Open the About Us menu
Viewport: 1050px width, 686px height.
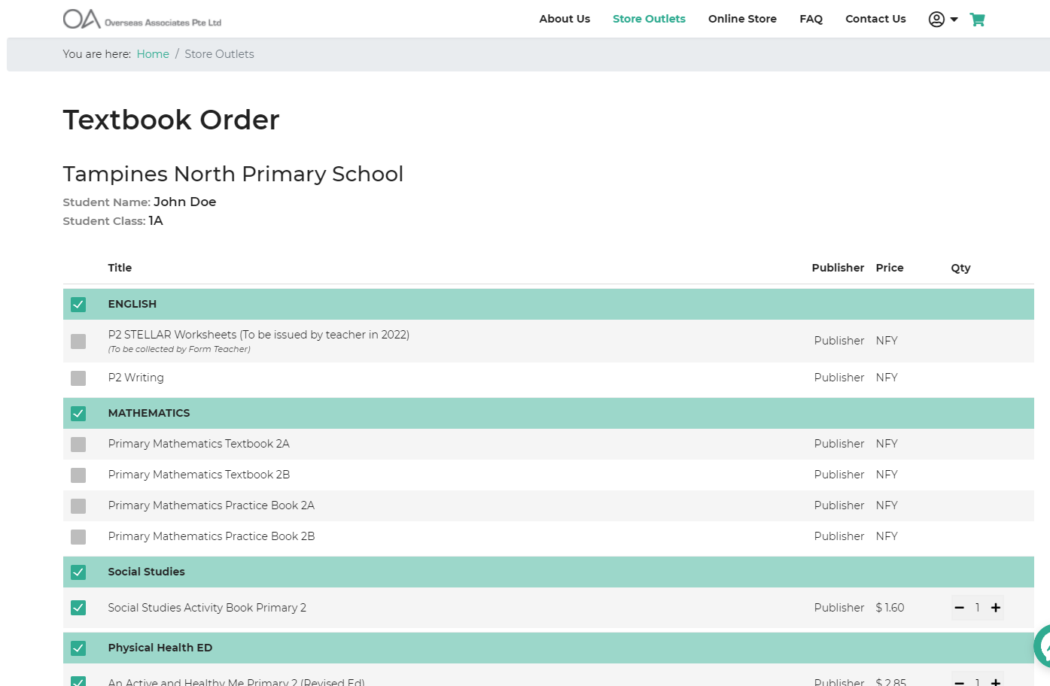pos(565,19)
